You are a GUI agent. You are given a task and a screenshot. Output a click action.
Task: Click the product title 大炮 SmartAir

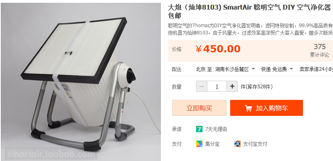(x=249, y=12)
